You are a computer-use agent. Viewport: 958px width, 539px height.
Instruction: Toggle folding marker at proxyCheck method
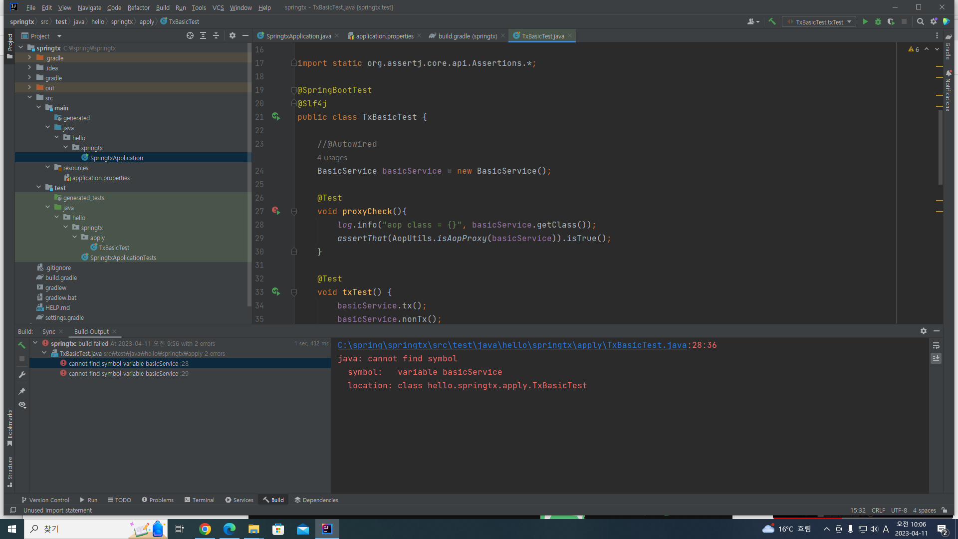(294, 212)
